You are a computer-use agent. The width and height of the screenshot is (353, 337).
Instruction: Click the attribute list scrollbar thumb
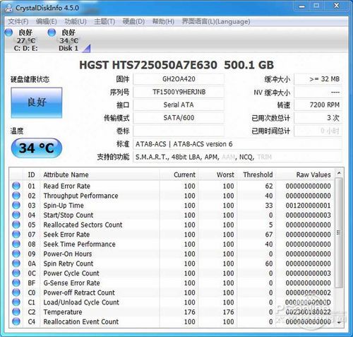339,232
